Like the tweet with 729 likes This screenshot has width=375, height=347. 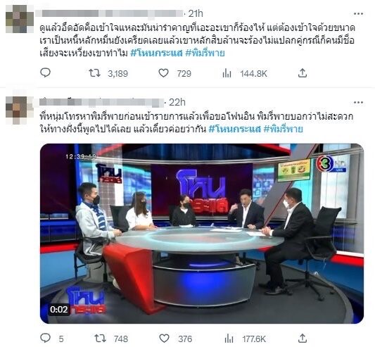164,73
